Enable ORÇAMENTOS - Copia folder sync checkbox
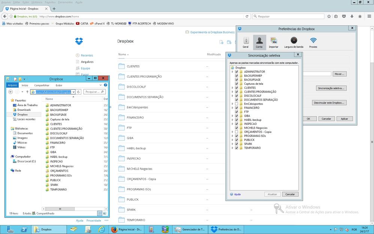Screen dimensions: 374x234 click(x=236, y=132)
